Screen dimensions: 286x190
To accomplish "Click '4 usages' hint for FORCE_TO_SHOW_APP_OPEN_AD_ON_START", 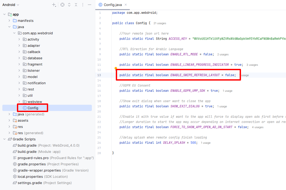I will point(258,127).
